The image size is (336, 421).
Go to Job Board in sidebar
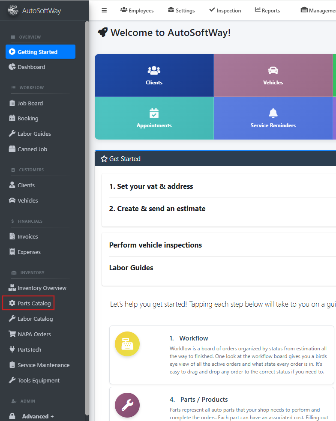coord(30,103)
